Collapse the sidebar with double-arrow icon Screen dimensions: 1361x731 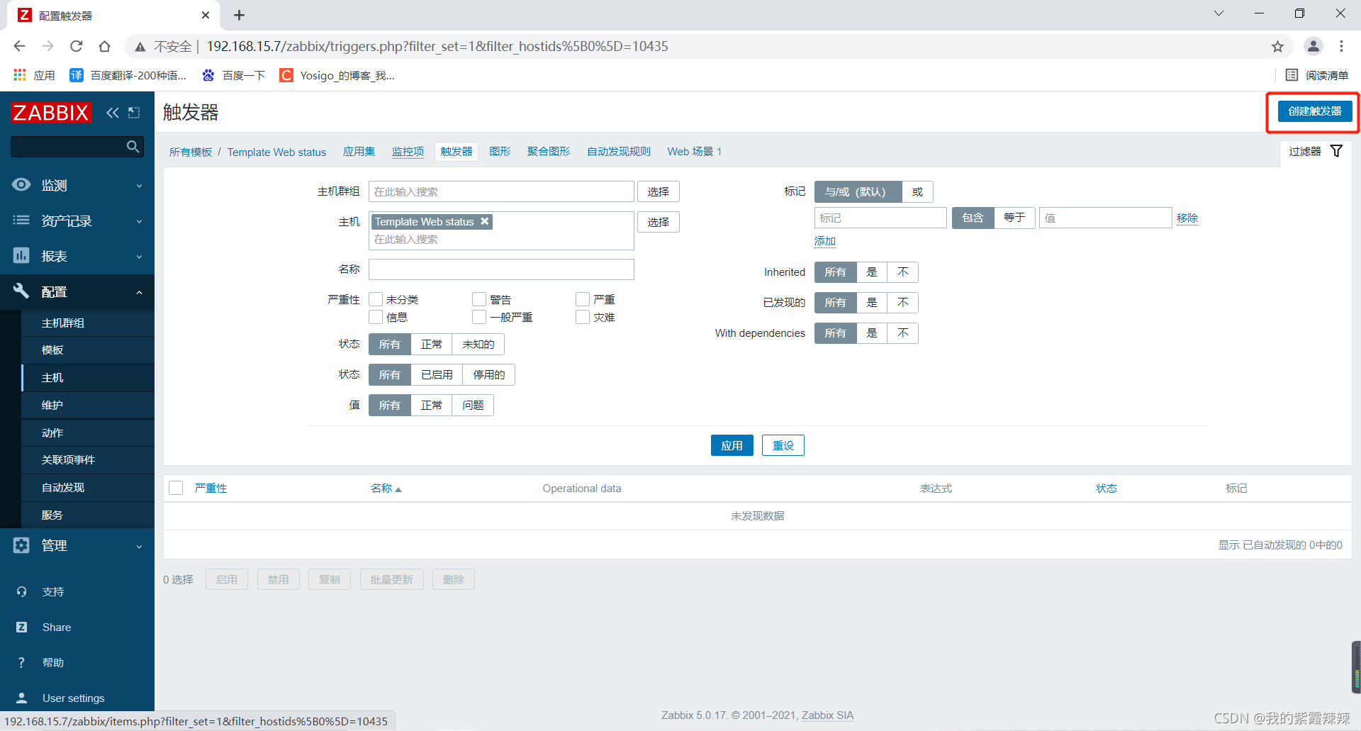(113, 112)
